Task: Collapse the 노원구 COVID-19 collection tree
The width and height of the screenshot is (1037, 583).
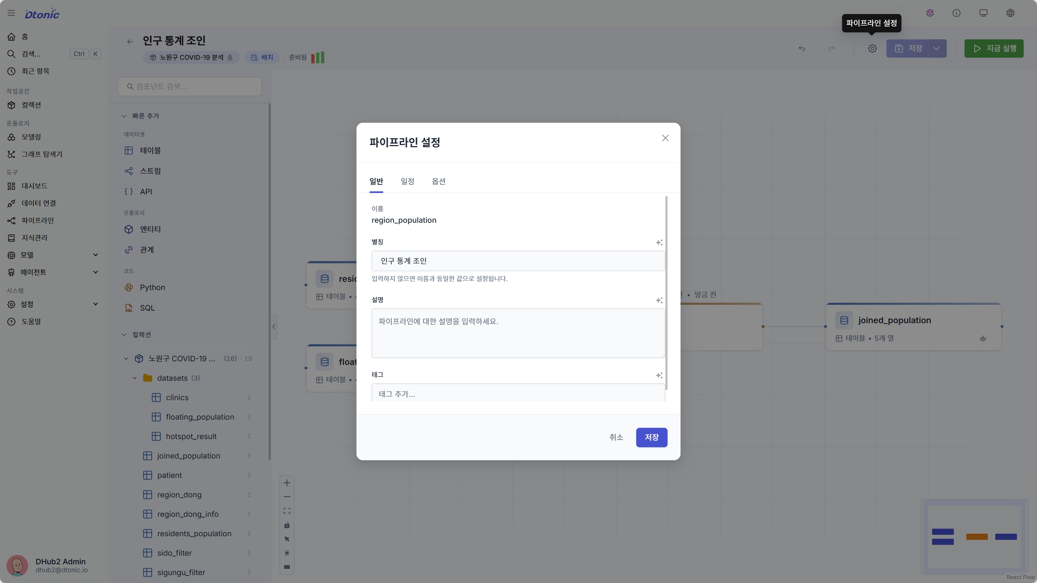Action: (x=126, y=359)
